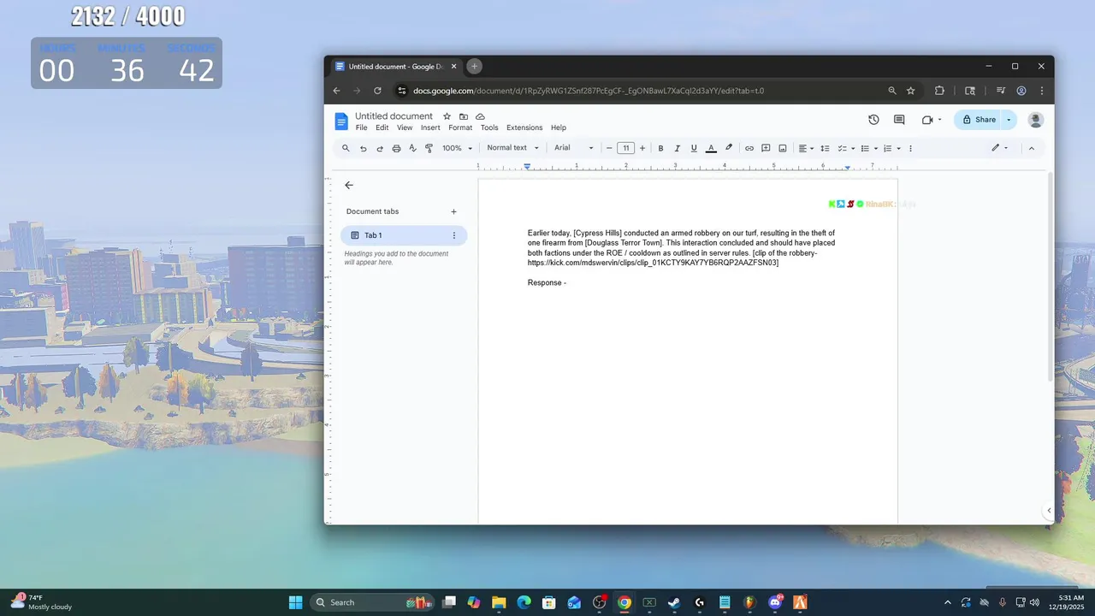The height and width of the screenshot is (616, 1095).
Task: Open File Explorer from the taskbar
Action: click(x=499, y=602)
